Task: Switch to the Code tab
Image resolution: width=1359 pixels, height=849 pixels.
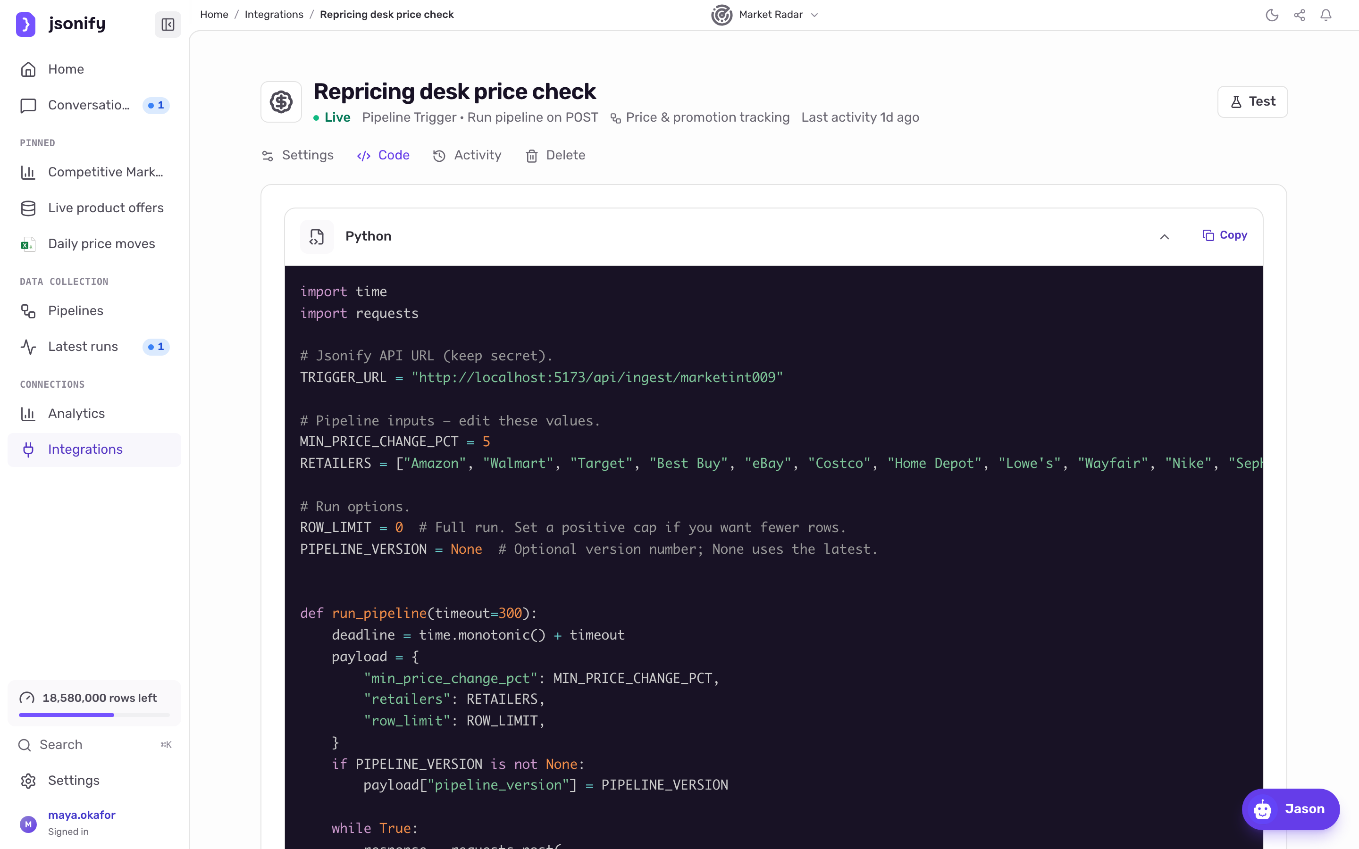Action: tap(383, 155)
